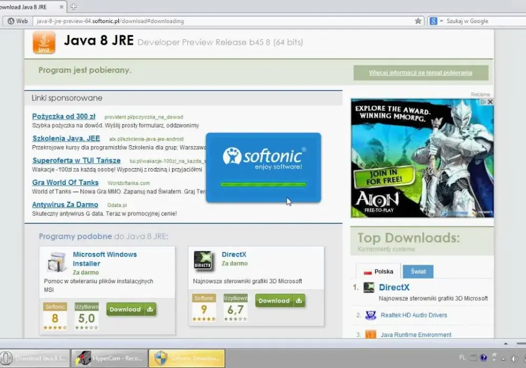Screen dimensions: 526x368
Task: Click the Microsoft Windows Installer icon
Action: pos(56,262)
